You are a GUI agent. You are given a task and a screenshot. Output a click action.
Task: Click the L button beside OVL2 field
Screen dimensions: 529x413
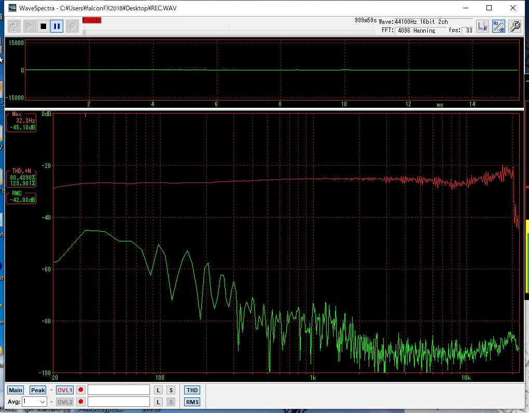(159, 402)
